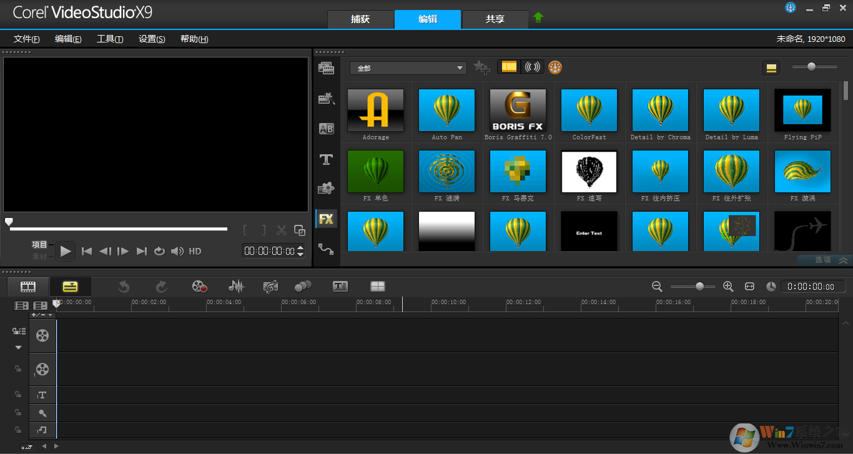The height and width of the screenshot is (454, 853).
Task: Click the scissors split clip icon
Action: pyautogui.click(x=282, y=230)
